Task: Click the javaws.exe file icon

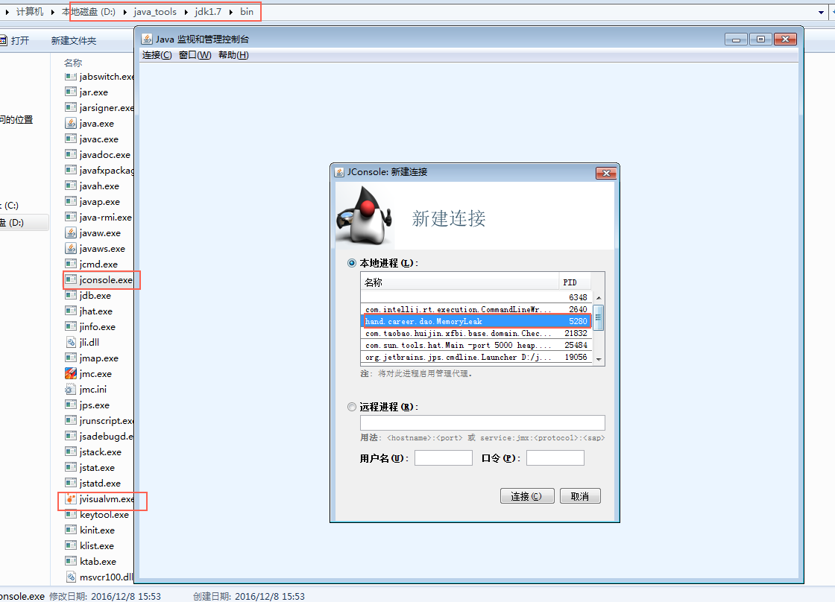Action: pyautogui.click(x=71, y=248)
